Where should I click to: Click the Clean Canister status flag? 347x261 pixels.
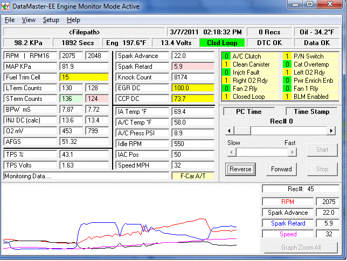pos(249,64)
